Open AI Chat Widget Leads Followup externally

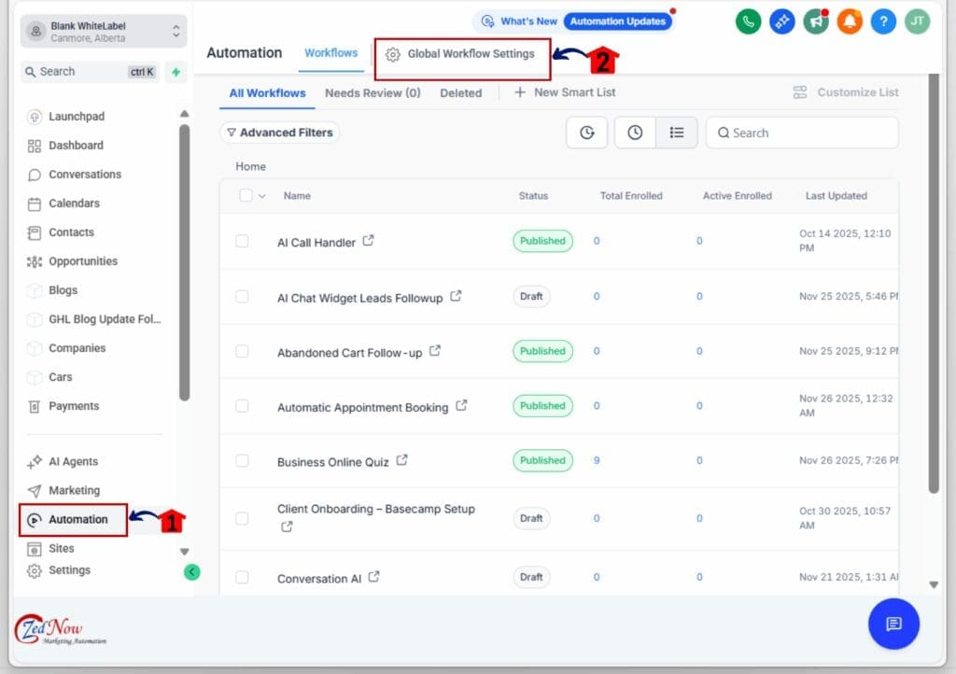(x=456, y=296)
